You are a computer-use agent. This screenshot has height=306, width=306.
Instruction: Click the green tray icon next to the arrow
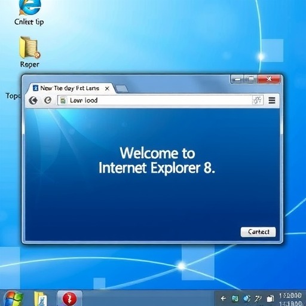(235, 298)
